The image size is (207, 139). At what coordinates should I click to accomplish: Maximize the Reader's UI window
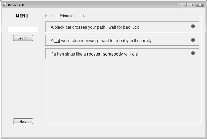[x=191, y=5]
